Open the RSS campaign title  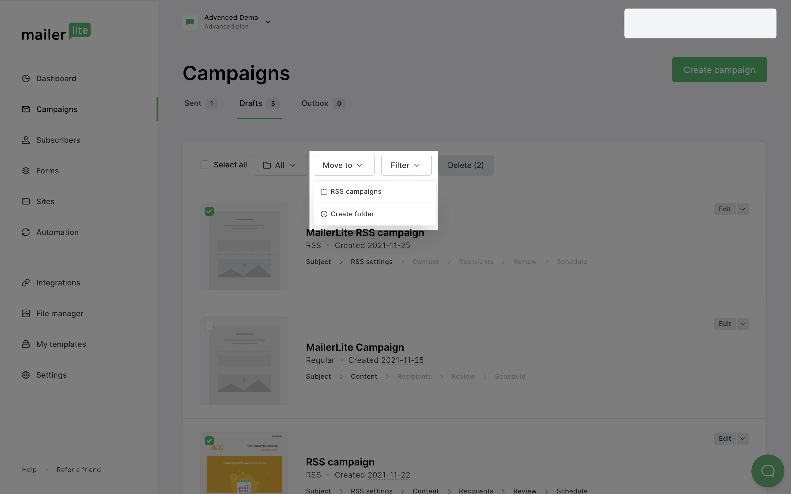[340, 462]
